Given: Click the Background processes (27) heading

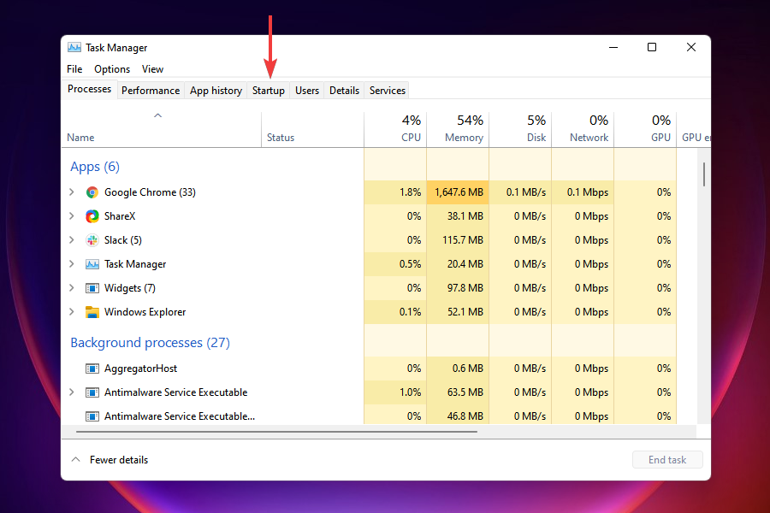Looking at the screenshot, I should click(150, 343).
